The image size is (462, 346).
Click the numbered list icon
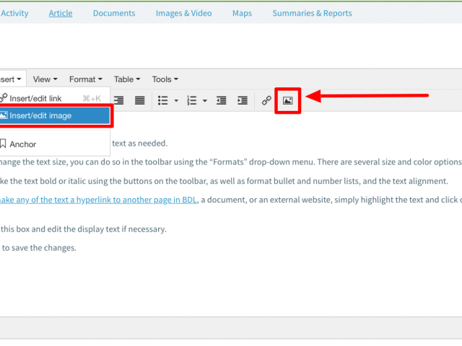pyautogui.click(x=192, y=100)
